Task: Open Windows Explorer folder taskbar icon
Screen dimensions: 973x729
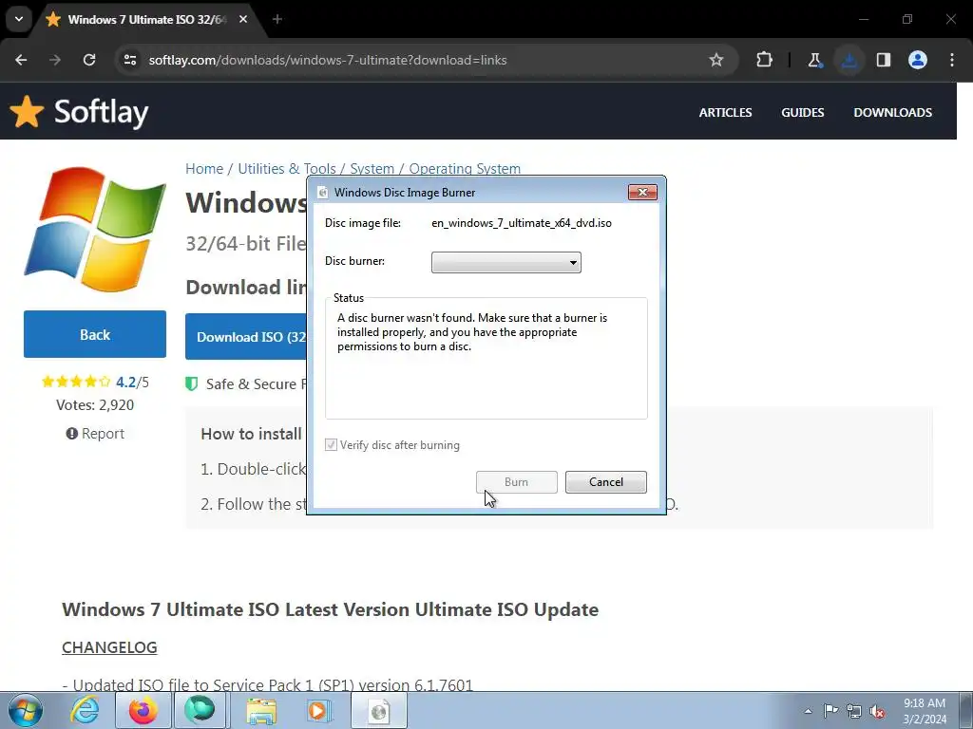Action: (261, 711)
